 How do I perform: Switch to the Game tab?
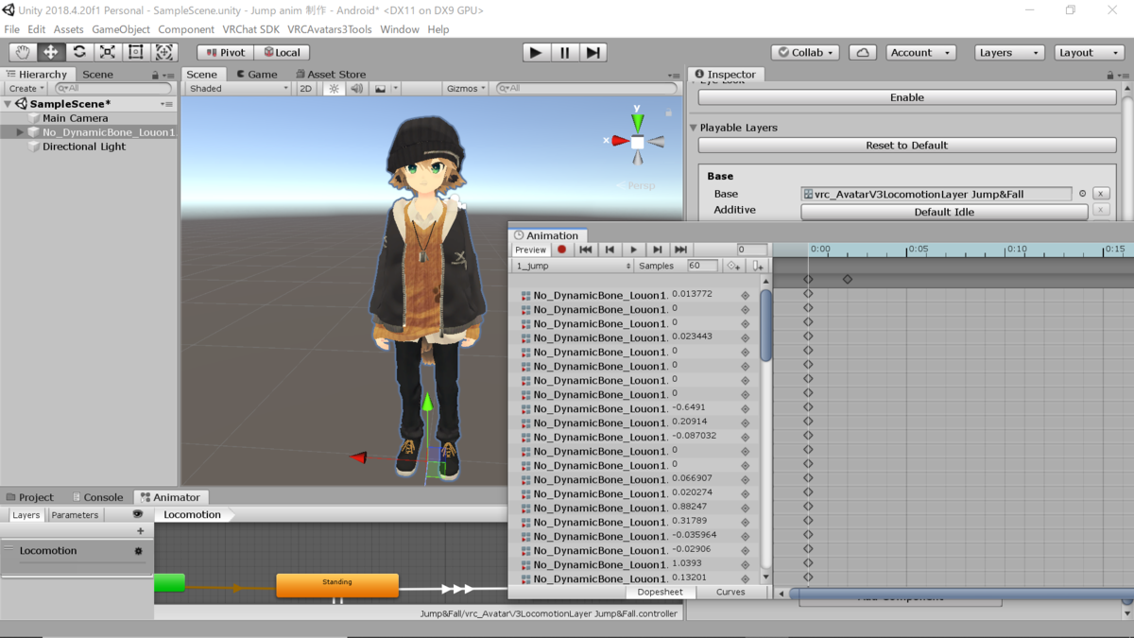coord(257,74)
